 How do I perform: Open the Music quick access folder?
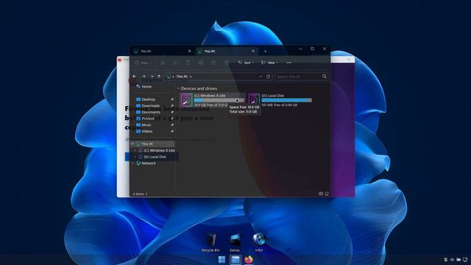click(144, 125)
